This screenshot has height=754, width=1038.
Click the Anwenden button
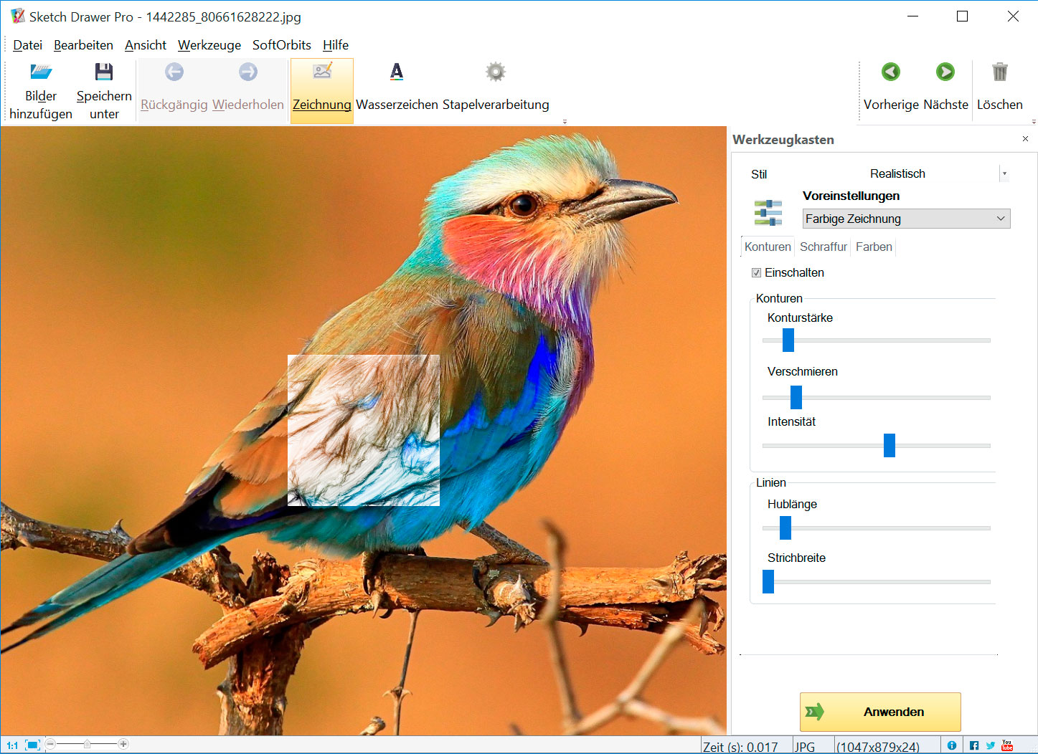[x=880, y=712]
